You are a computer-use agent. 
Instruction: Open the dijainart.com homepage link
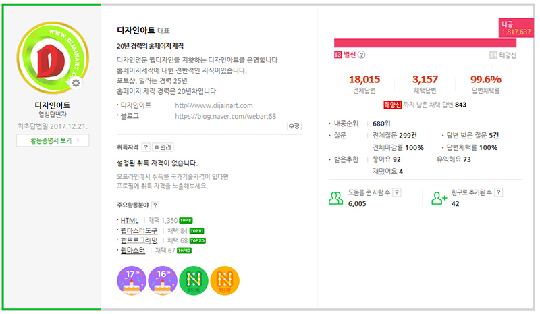point(214,105)
